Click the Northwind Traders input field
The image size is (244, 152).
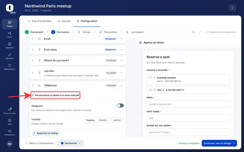tap(188, 132)
